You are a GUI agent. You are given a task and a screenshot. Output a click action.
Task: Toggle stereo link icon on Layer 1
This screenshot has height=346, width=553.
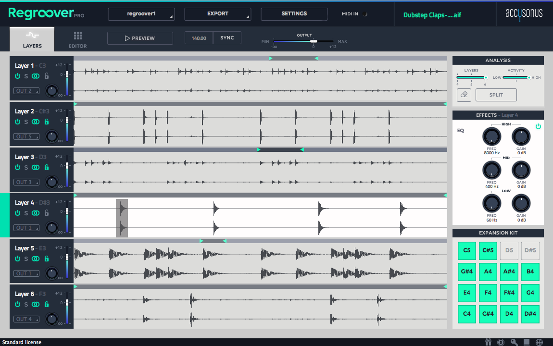click(36, 76)
